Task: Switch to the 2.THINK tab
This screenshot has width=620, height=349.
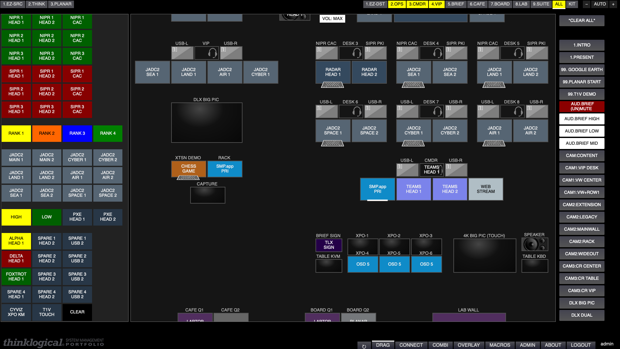Action: (x=36, y=4)
